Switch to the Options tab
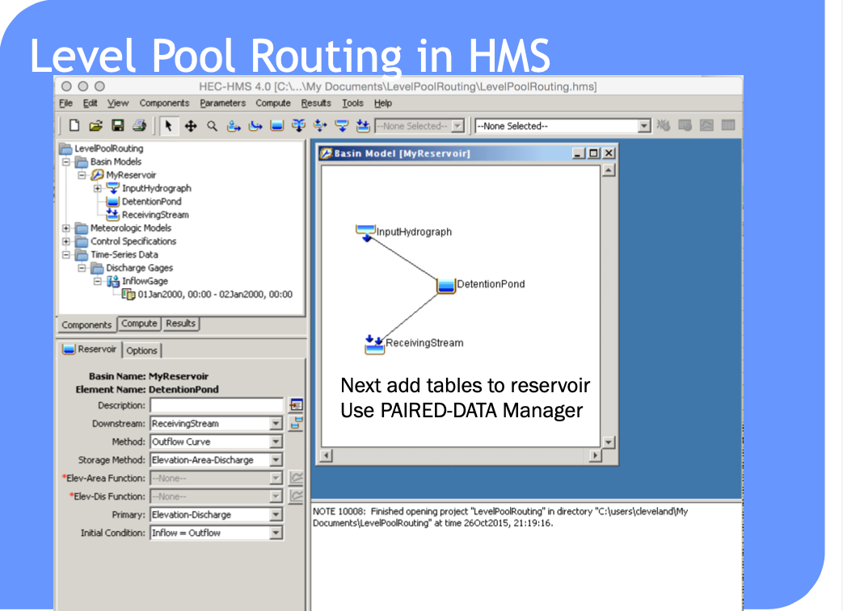 (x=142, y=350)
